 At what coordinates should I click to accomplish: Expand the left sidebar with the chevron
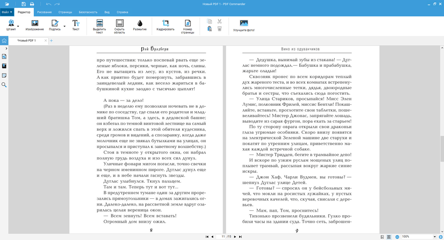pyautogui.click(x=6, y=49)
